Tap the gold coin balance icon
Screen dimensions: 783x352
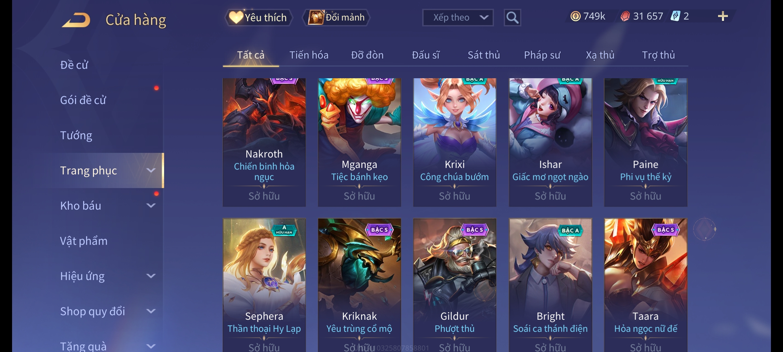coord(576,16)
